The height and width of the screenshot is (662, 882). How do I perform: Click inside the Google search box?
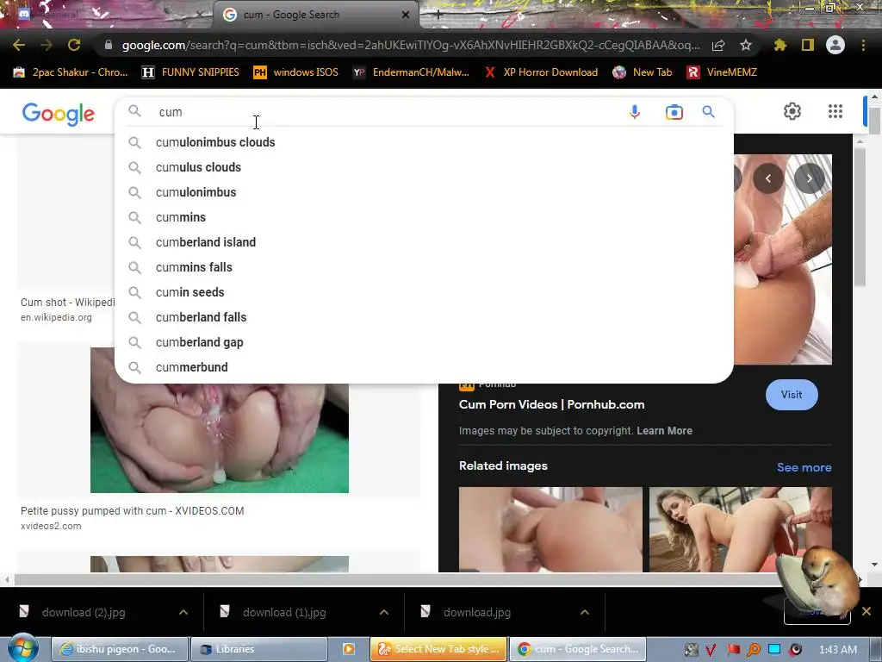click(x=388, y=112)
